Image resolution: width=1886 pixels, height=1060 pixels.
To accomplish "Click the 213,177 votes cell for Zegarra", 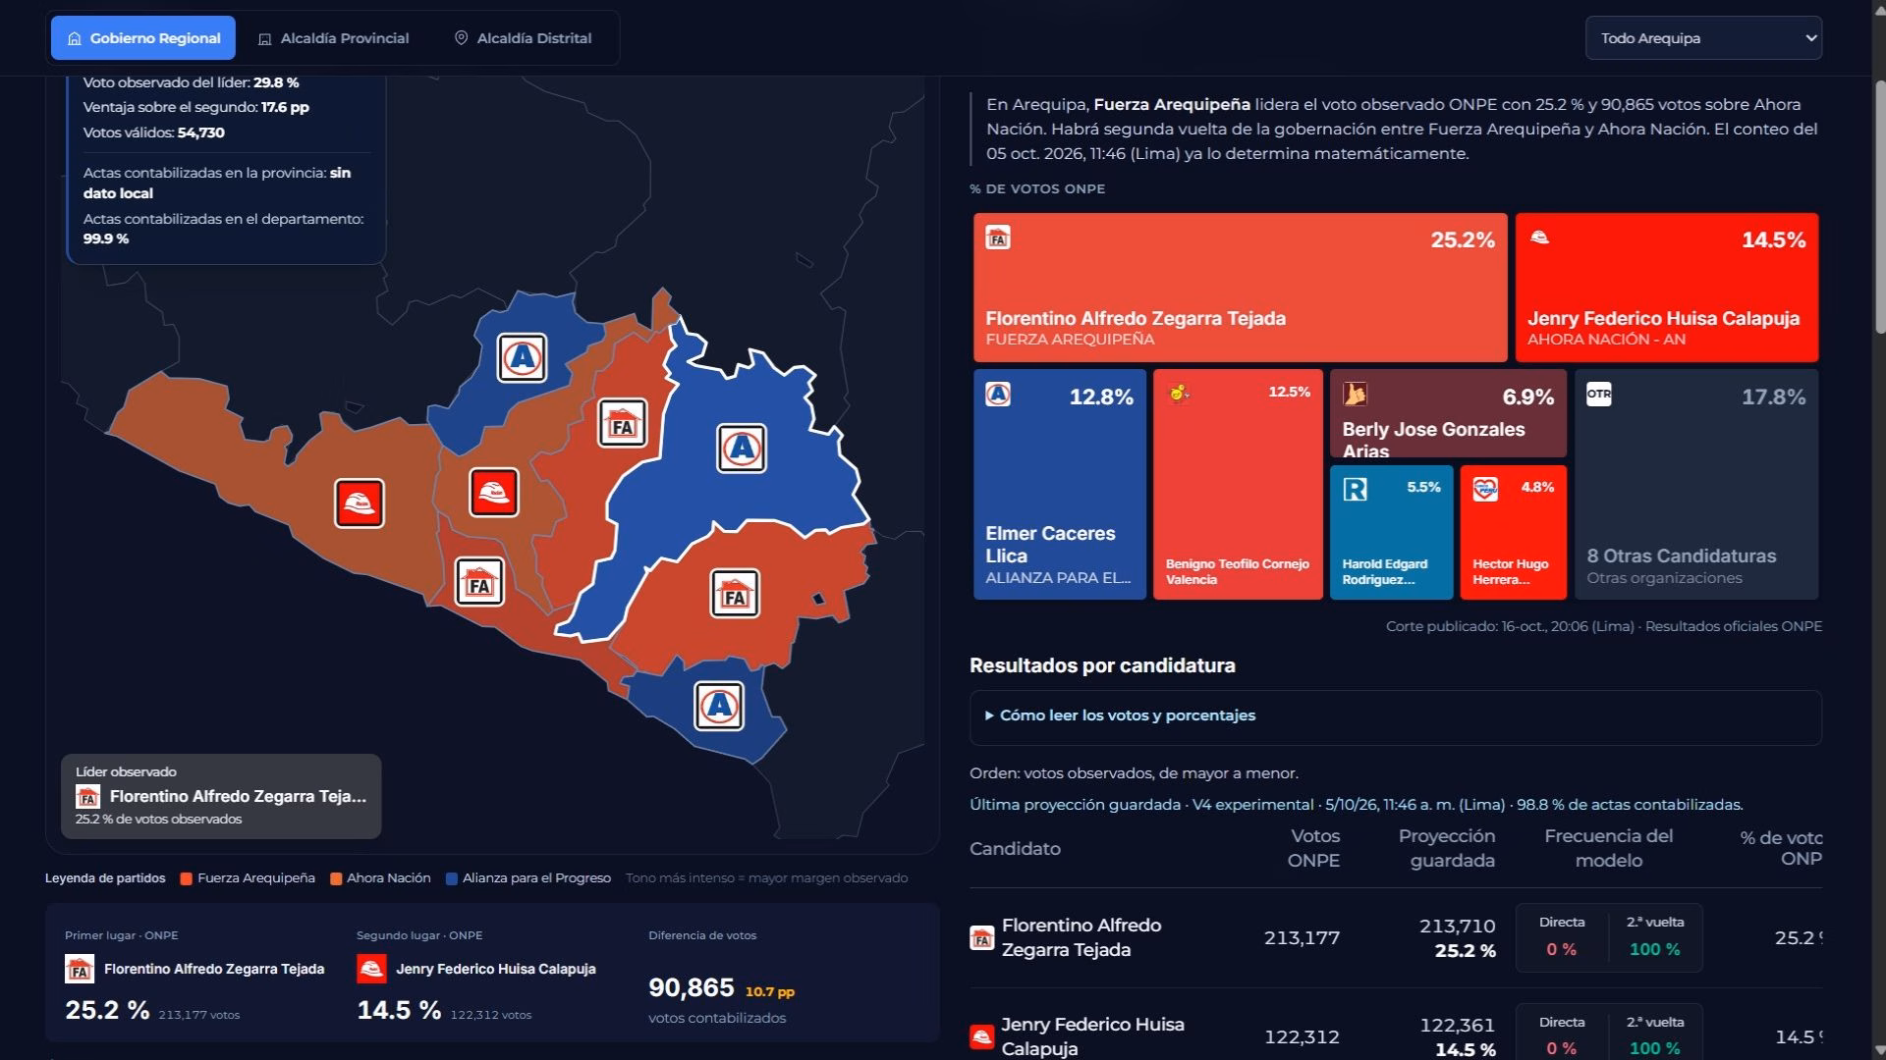I will pyautogui.click(x=1302, y=938).
